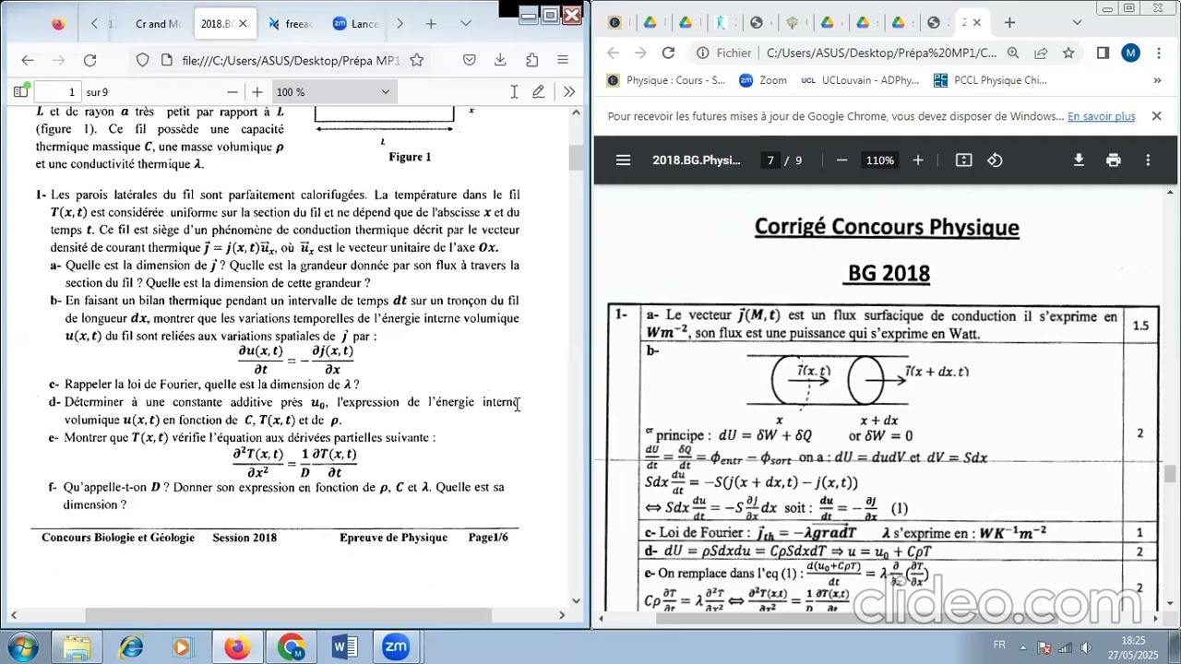Zoom out in the Firefox PDF viewer
The height and width of the screenshot is (664, 1181).
[x=233, y=91]
